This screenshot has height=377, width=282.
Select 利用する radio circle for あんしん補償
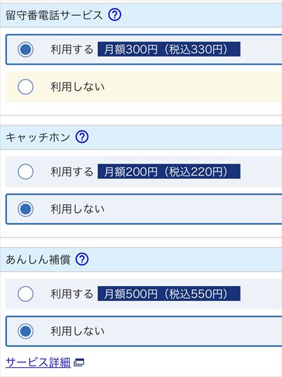[25, 294]
